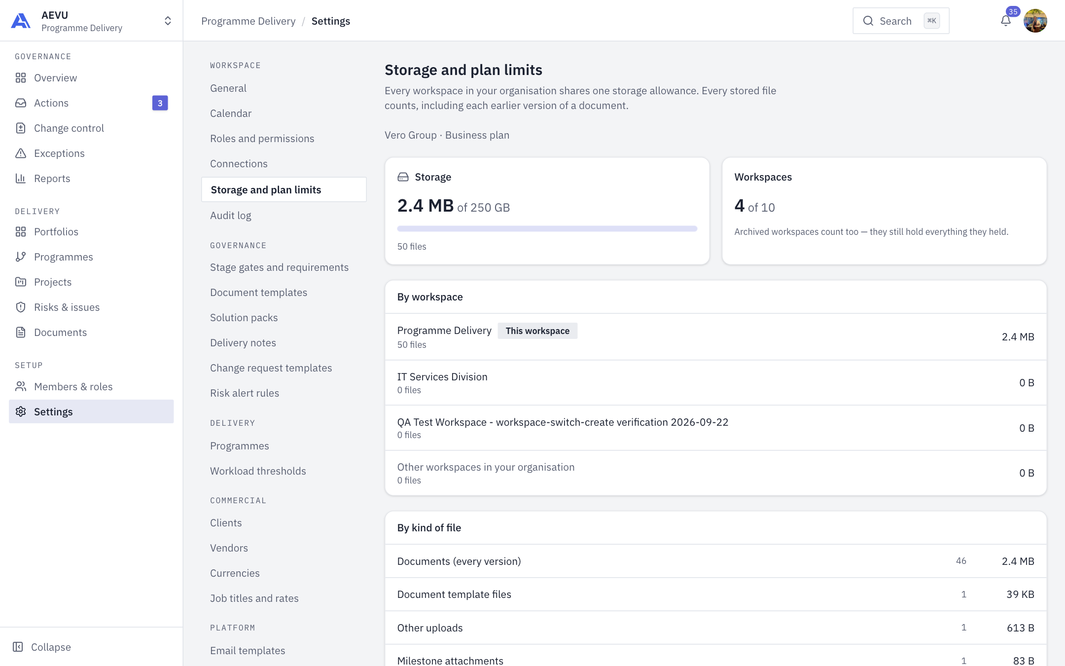Click the Actions inbox icon
The height and width of the screenshot is (666, 1065).
coord(21,103)
